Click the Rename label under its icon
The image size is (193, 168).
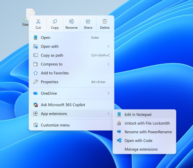(72, 28)
